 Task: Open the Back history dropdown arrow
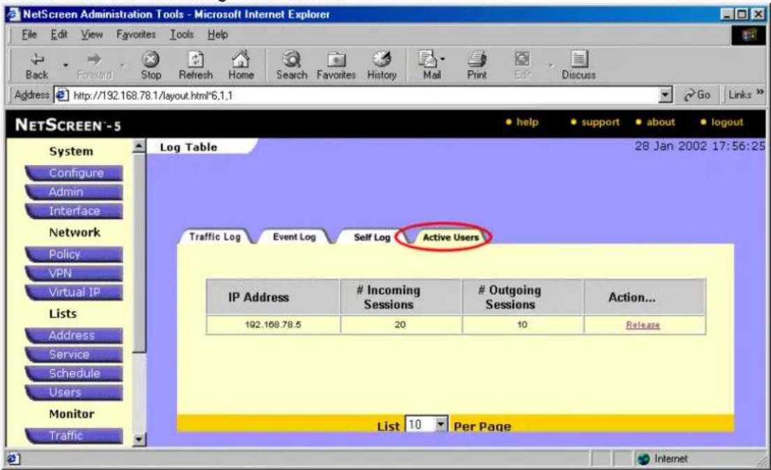coord(66,65)
